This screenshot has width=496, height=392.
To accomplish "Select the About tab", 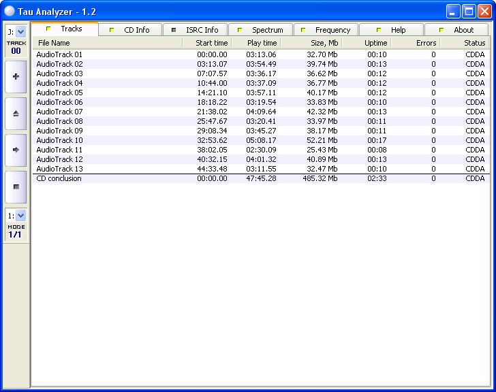I will click(x=457, y=30).
